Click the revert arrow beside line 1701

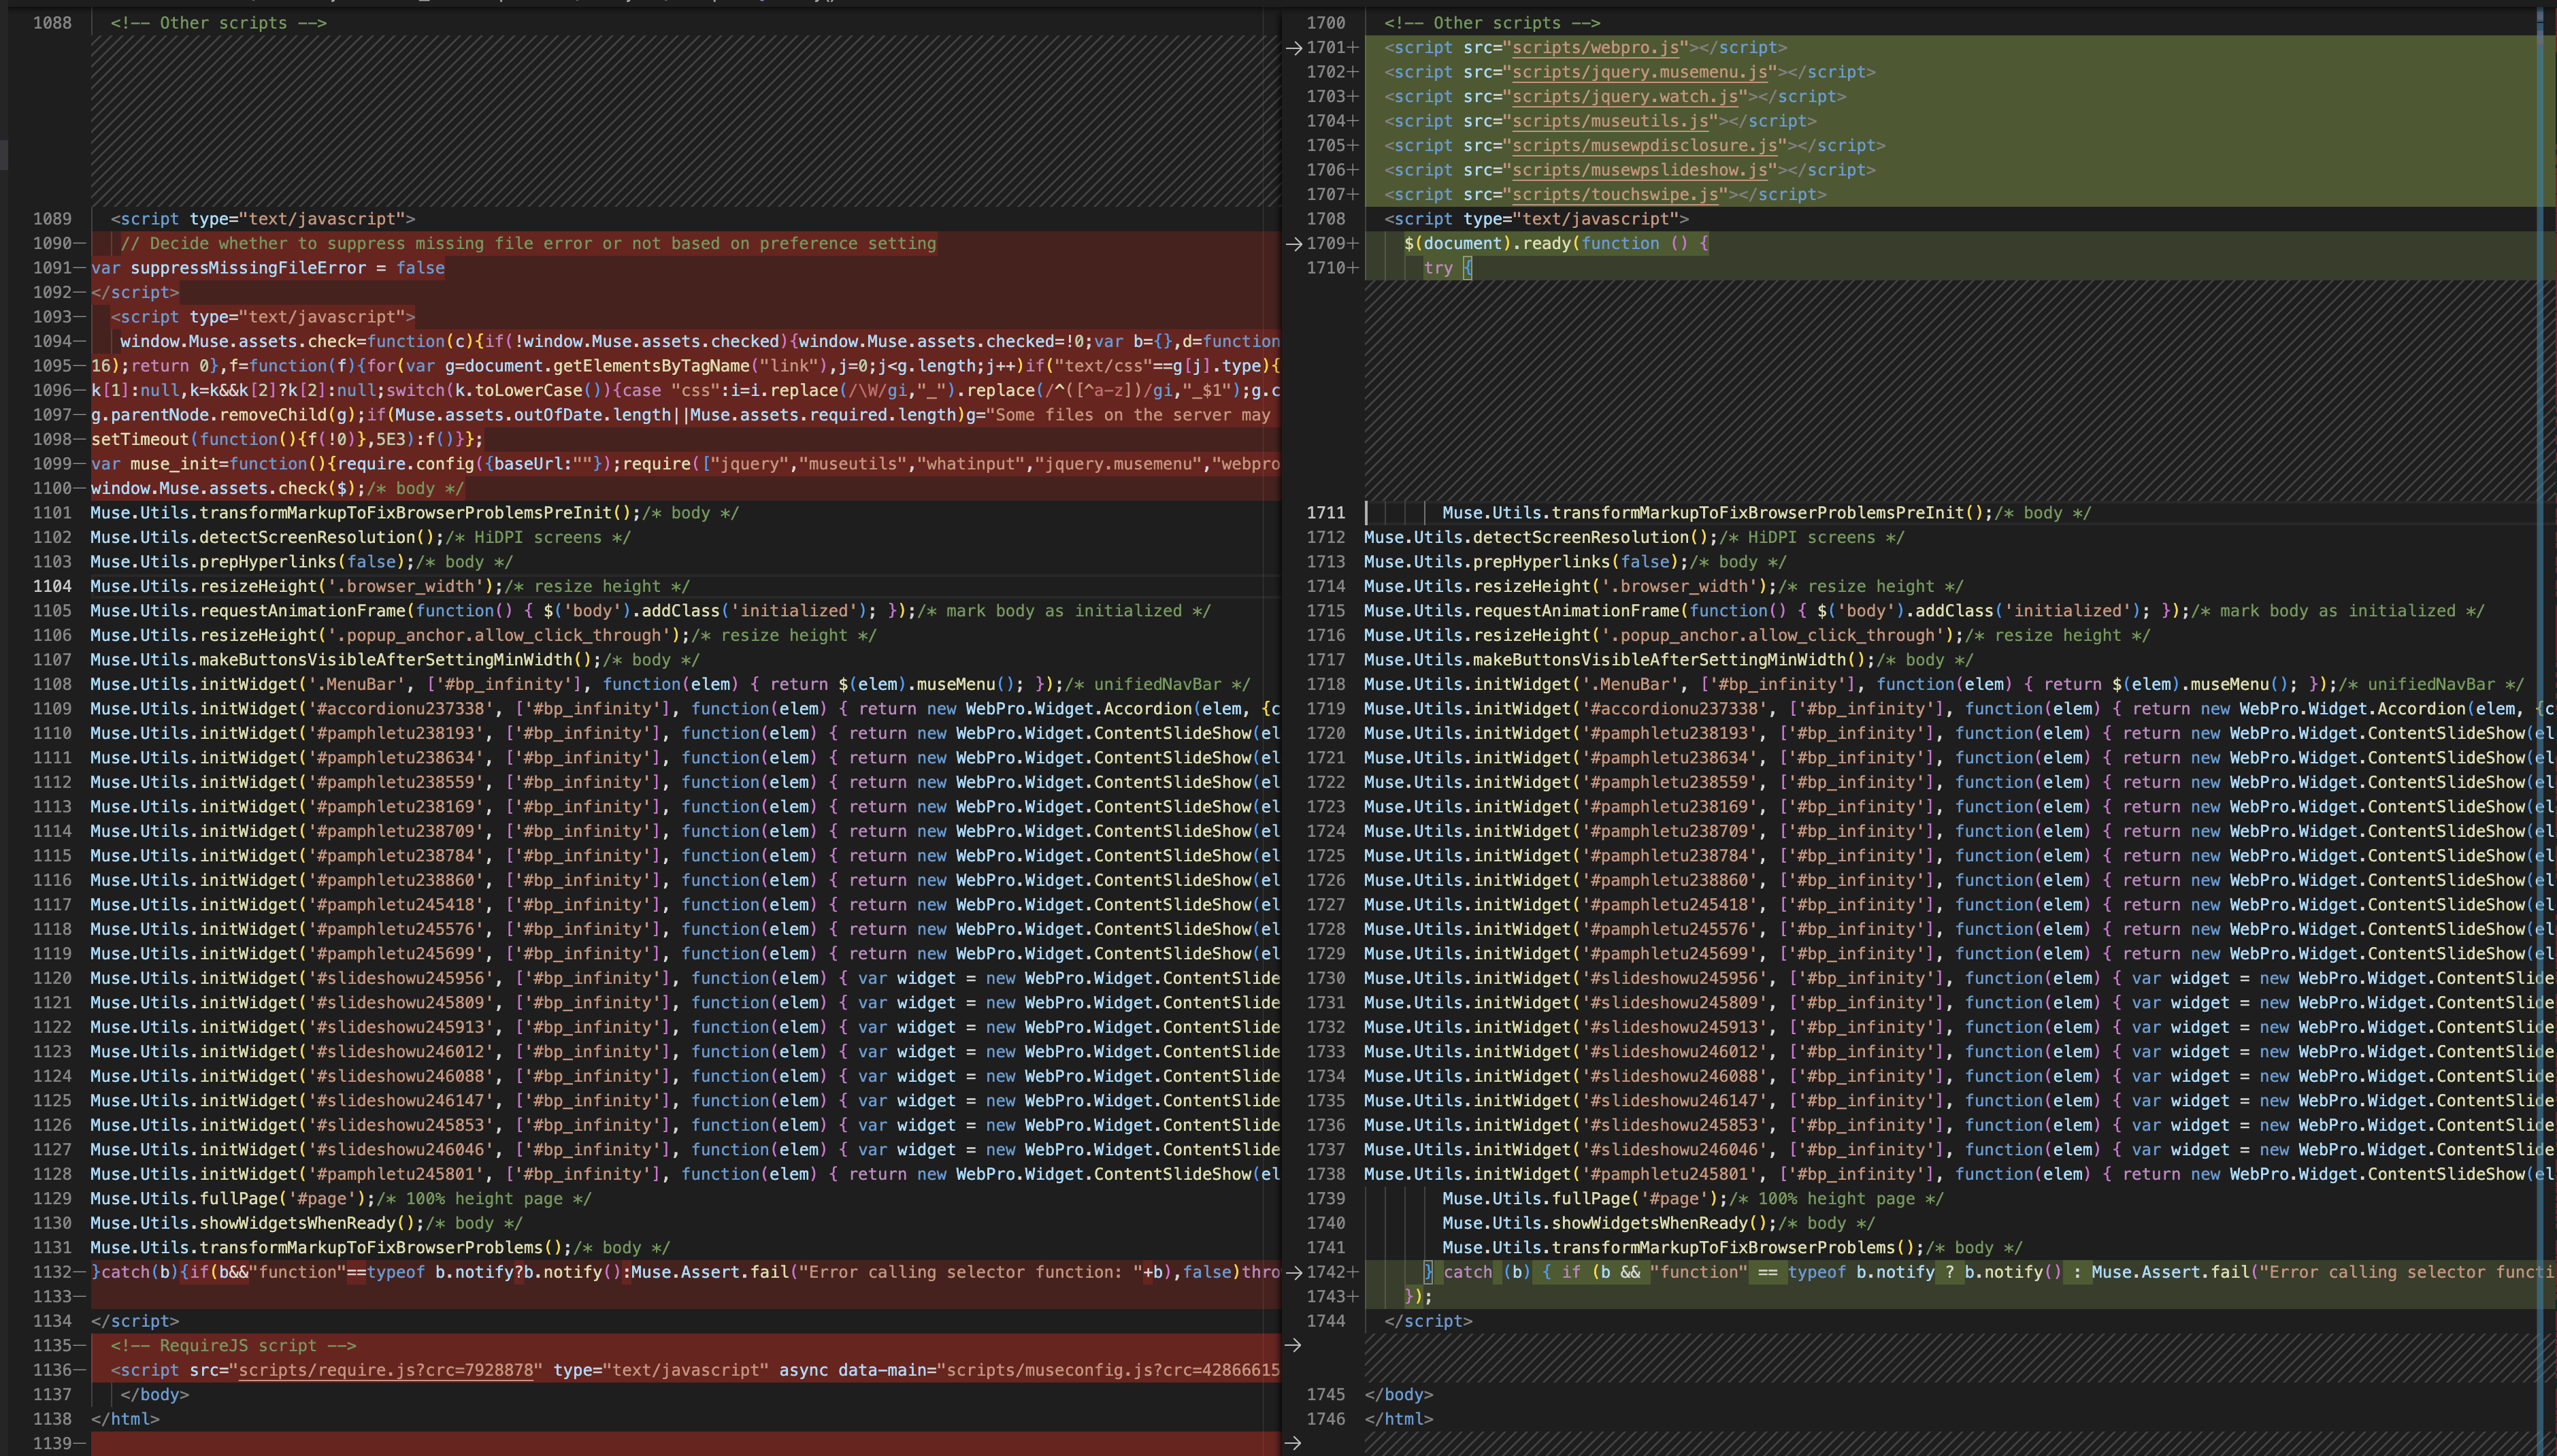[x=1293, y=48]
